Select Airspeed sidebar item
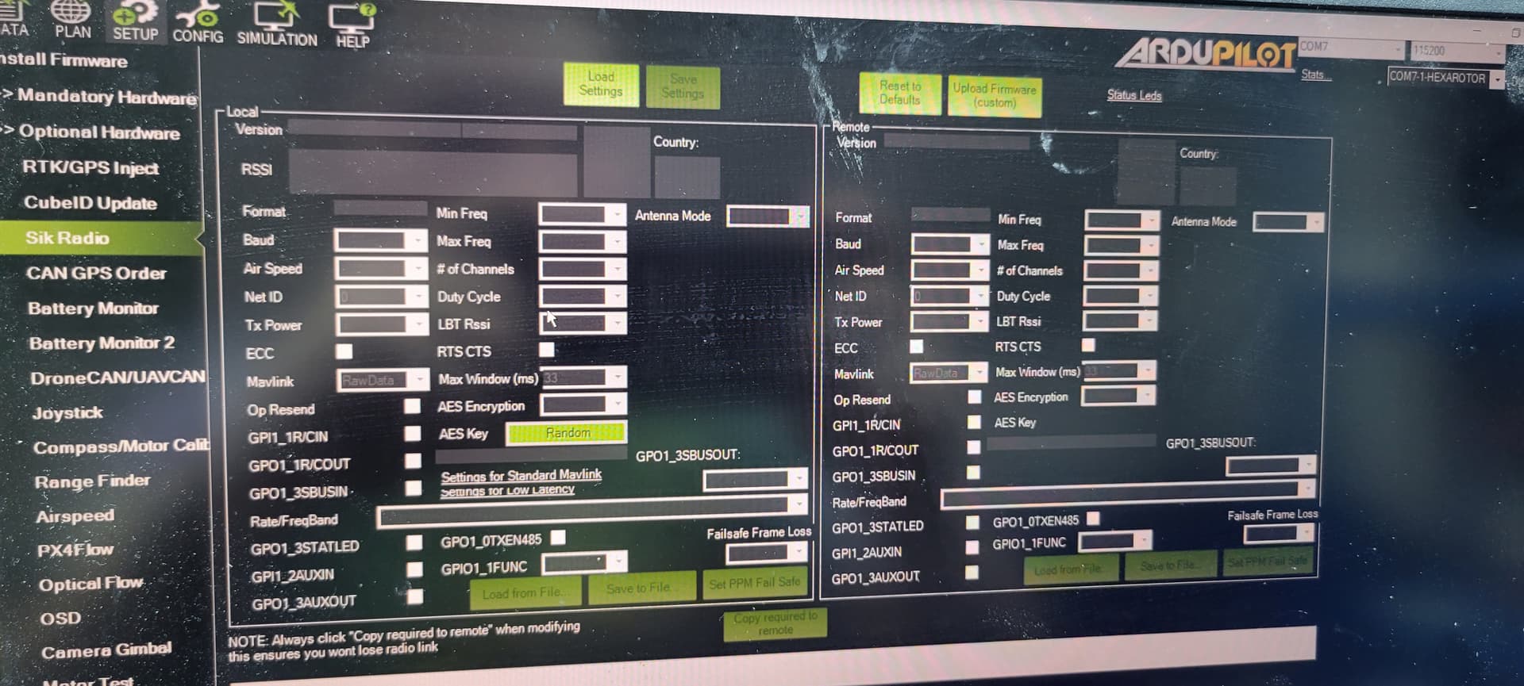1524x686 pixels. (75, 516)
